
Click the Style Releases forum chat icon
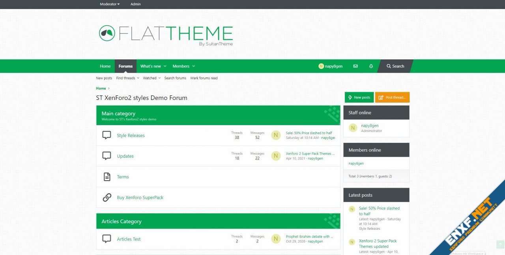click(x=107, y=135)
